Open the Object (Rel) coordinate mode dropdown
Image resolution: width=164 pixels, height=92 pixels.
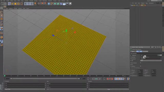[25, 89]
